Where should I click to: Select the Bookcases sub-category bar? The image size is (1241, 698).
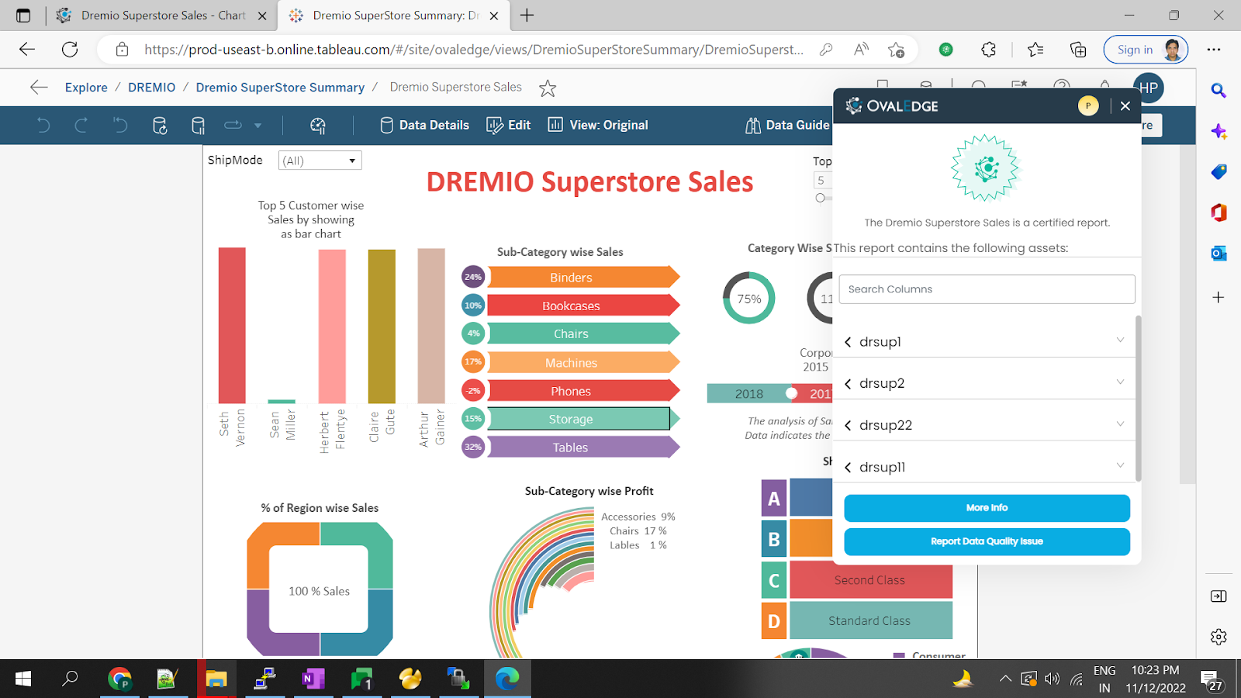click(x=583, y=306)
